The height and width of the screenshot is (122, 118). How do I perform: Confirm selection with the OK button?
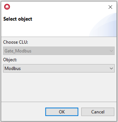pos(62,112)
